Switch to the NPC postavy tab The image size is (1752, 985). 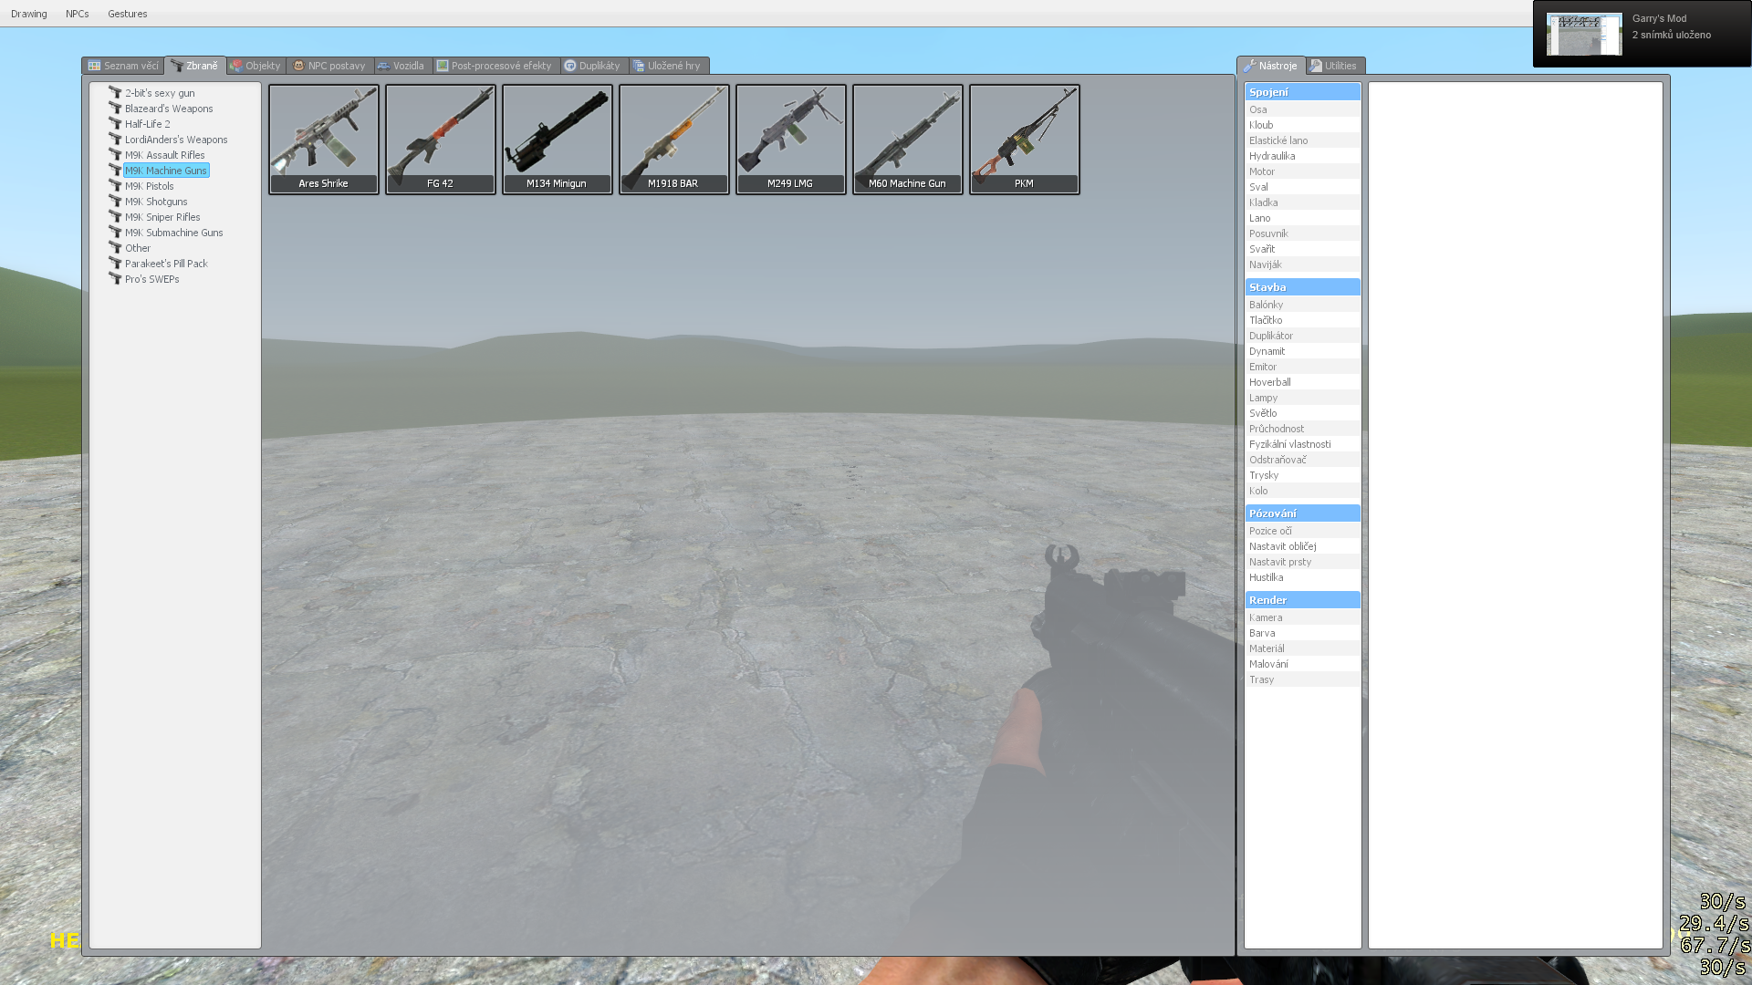[x=330, y=66]
